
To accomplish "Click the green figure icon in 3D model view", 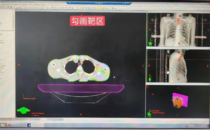I will click(x=149, y=115).
